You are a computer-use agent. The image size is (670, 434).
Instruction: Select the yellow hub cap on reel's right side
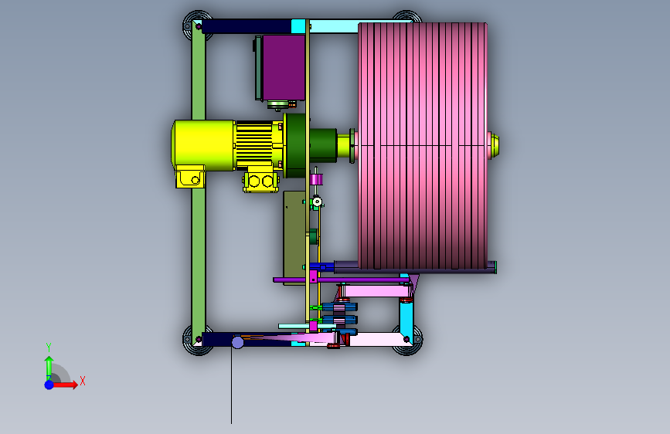pyautogui.click(x=494, y=146)
